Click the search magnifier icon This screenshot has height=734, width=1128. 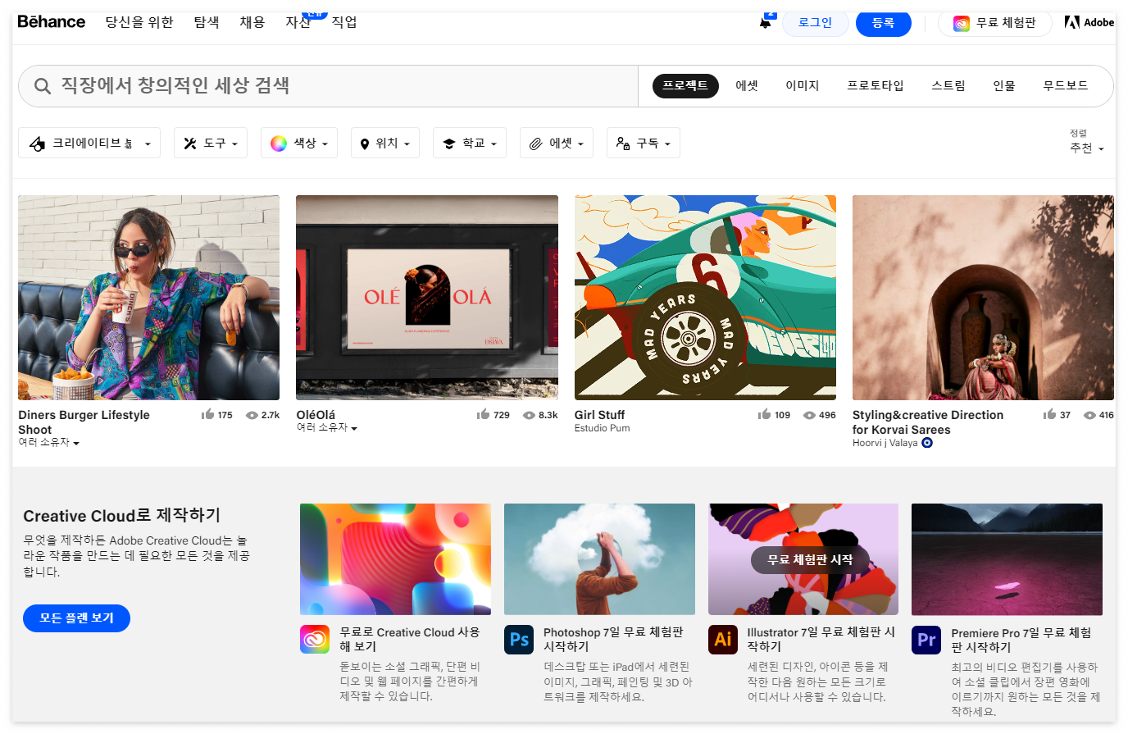(x=42, y=85)
